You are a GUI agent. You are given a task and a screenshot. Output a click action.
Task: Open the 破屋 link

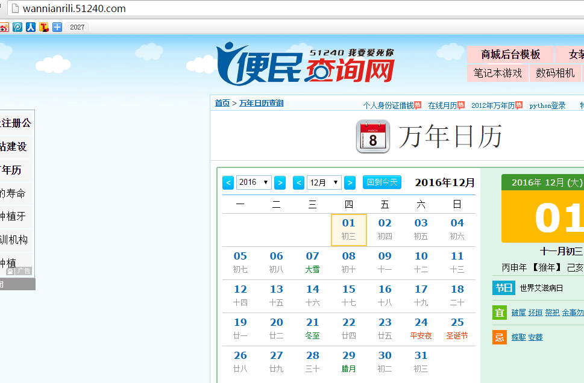tap(518, 313)
